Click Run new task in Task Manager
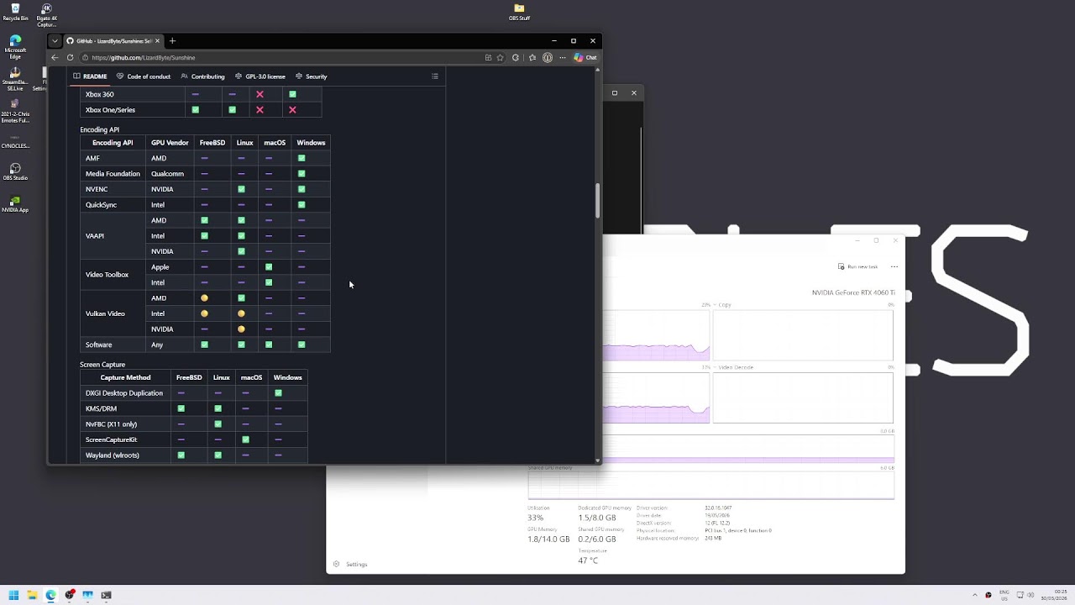1075x605 pixels. pyautogui.click(x=857, y=266)
